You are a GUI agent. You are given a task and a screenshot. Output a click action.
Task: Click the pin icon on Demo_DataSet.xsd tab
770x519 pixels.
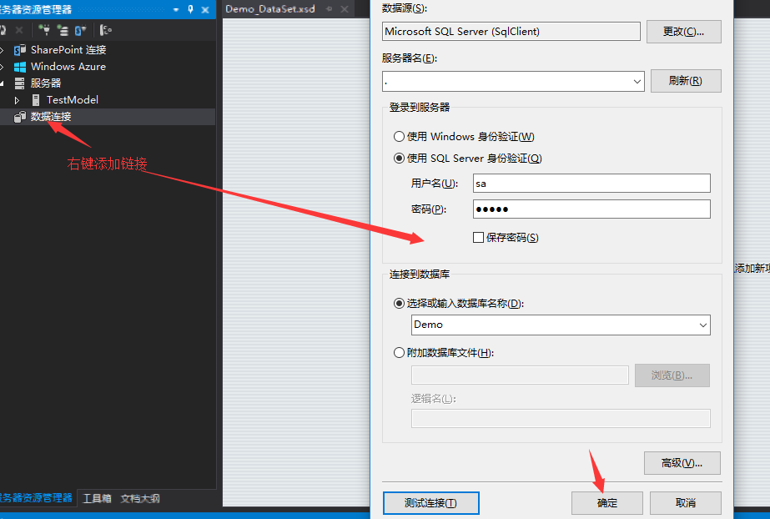click(x=330, y=9)
